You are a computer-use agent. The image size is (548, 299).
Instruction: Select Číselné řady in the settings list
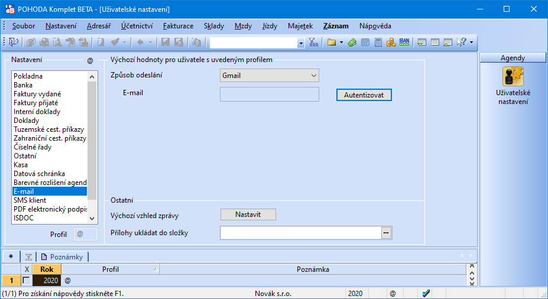50,147
